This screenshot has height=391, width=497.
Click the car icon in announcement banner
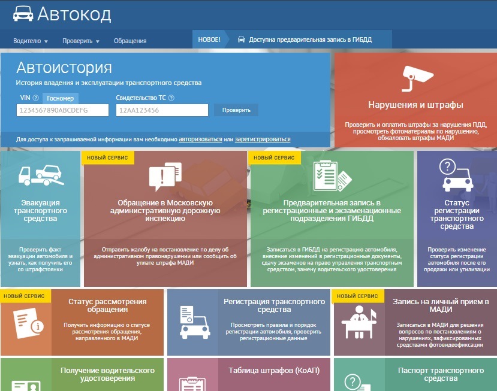coord(242,40)
